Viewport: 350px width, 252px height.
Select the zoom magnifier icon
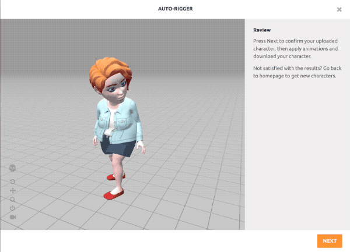point(13,200)
